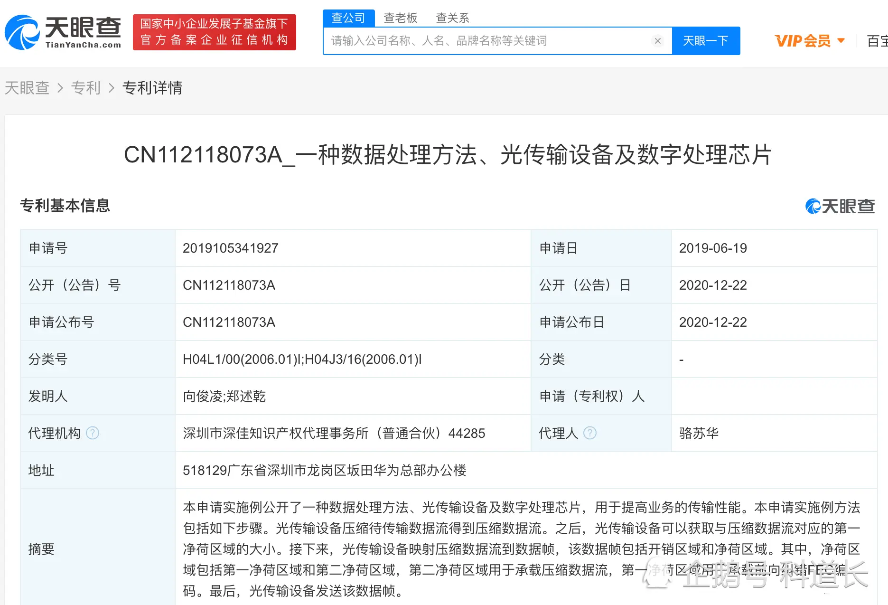Open the VIP会员 link
The height and width of the screenshot is (605, 888).
[803, 41]
